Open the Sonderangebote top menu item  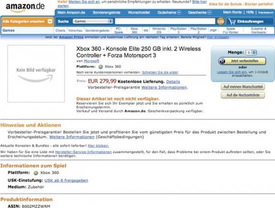point(106,12)
